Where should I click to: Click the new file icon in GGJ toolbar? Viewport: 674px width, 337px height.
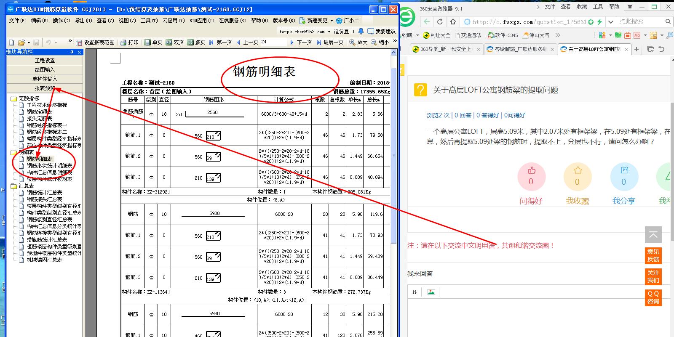click(11, 42)
